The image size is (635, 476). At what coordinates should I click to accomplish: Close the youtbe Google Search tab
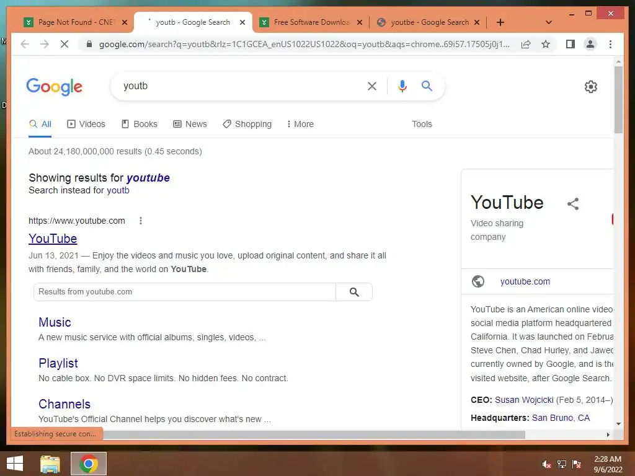[477, 22]
